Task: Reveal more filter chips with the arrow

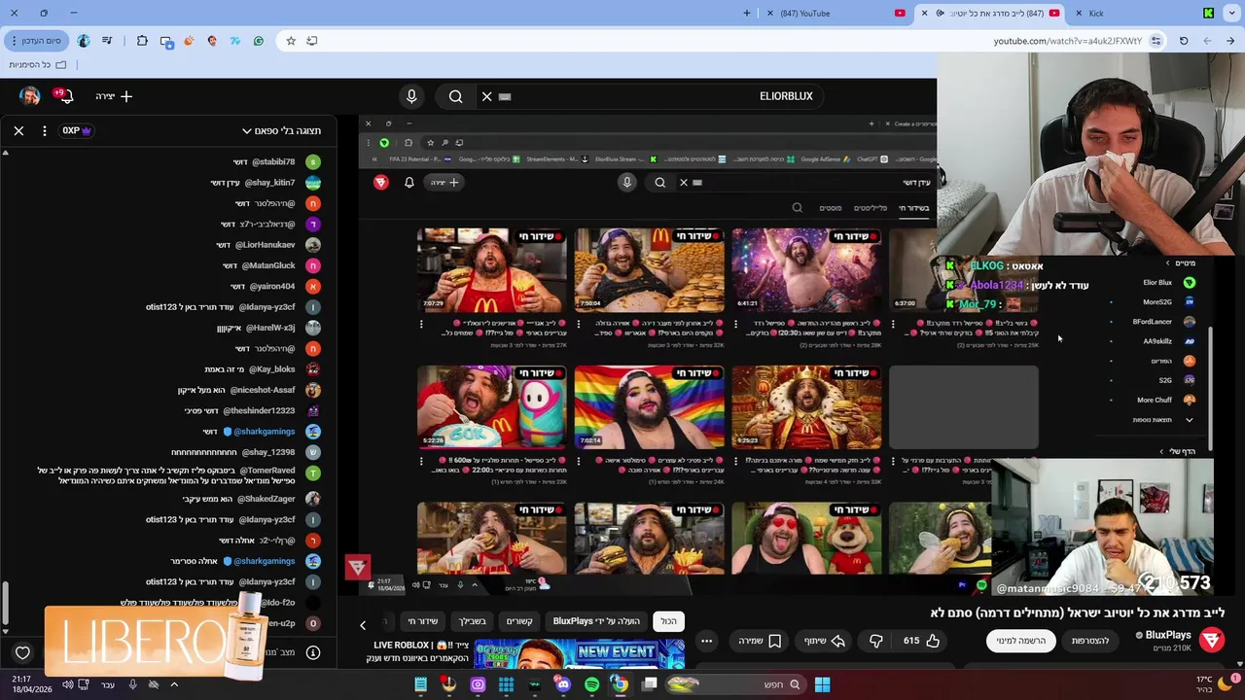Action: [x=363, y=625]
